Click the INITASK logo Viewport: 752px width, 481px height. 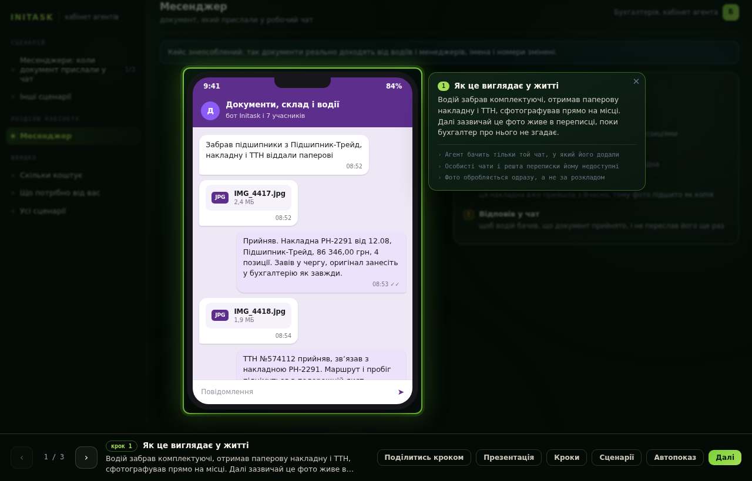click(x=32, y=17)
